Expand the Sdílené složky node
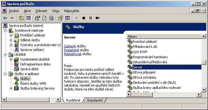 tap(11, 40)
